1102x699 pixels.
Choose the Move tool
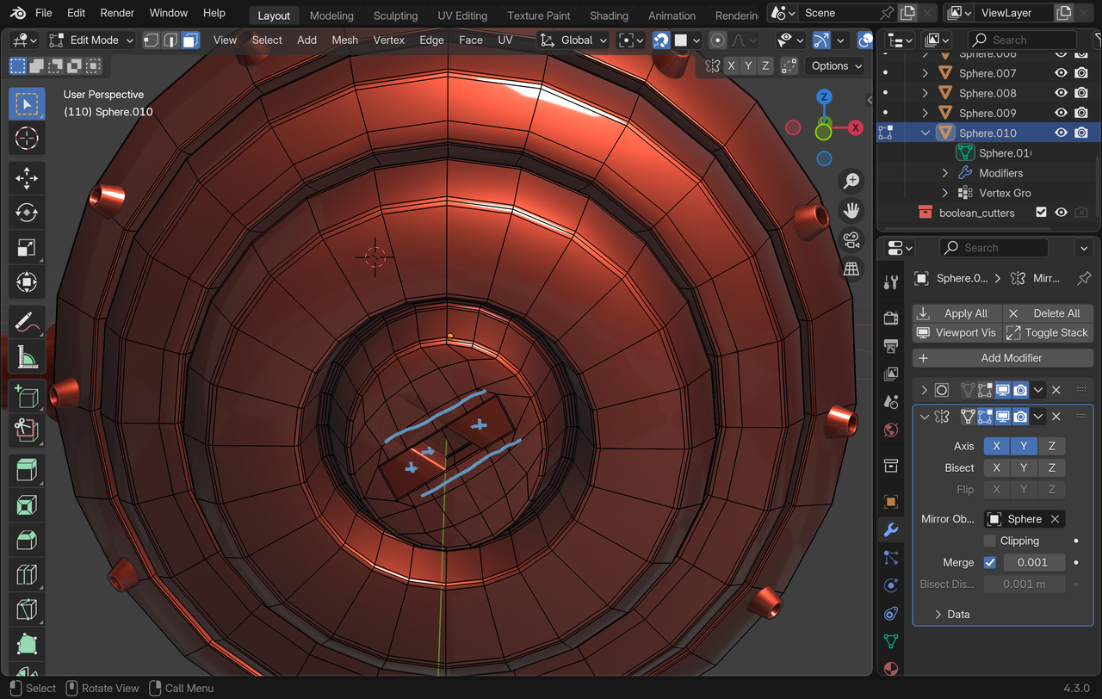pyautogui.click(x=27, y=179)
